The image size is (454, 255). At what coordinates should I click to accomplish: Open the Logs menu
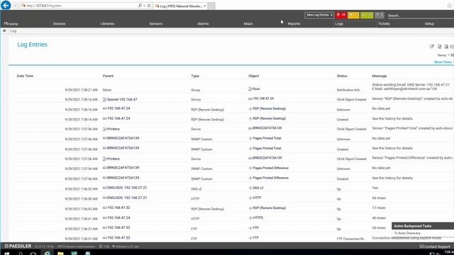pyautogui.click(x=339, y=23)
